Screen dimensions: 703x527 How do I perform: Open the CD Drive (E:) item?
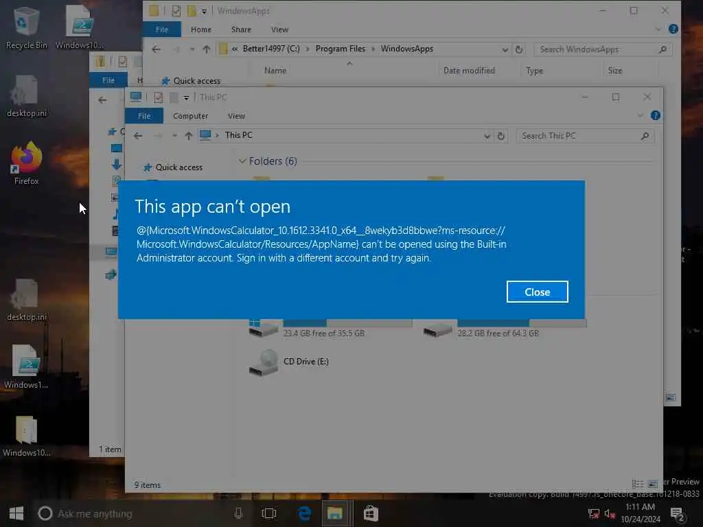[289, 362]
